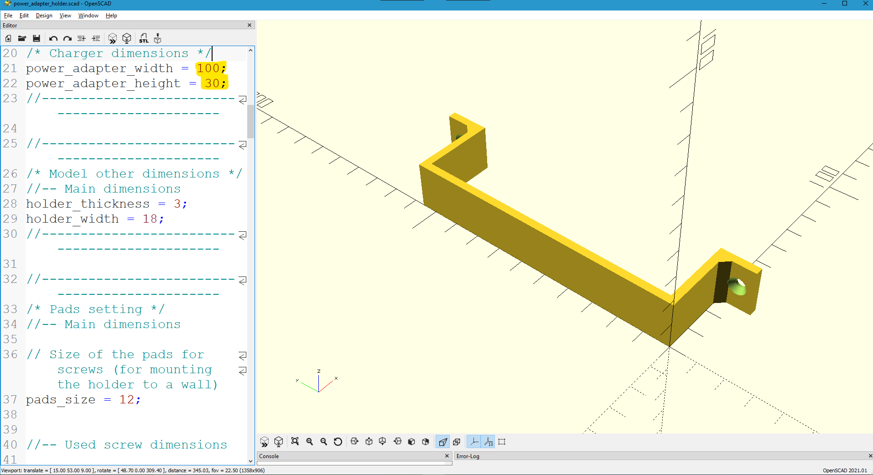The image size is (873, 475).
Task: Redo the last undone edit
Action: tap(68, 38)
